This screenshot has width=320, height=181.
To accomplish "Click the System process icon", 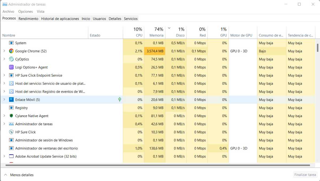I will [x=11, y=43].
